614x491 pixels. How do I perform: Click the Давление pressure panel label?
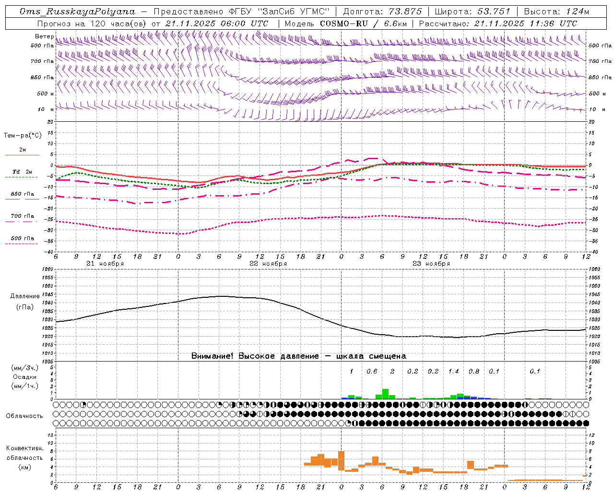pyautogui.click(x=25, y=296)
